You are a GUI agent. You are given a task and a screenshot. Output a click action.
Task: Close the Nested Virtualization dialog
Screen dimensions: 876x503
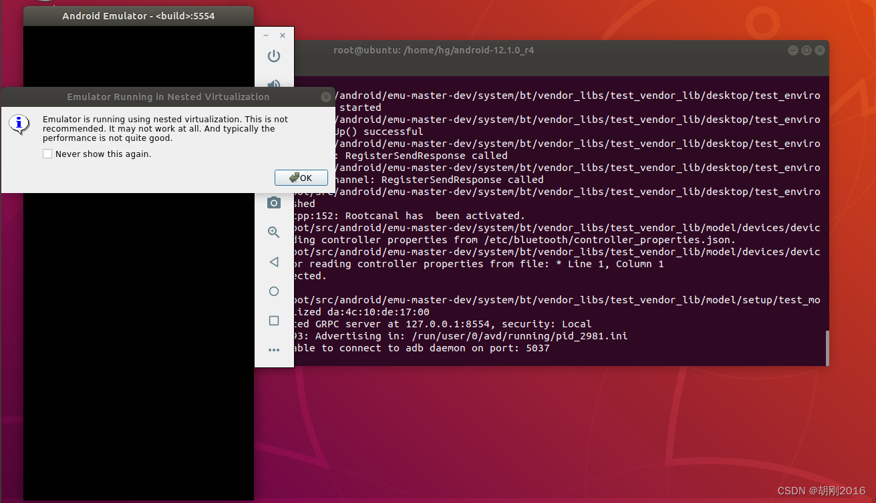click(x=325, y=97)
